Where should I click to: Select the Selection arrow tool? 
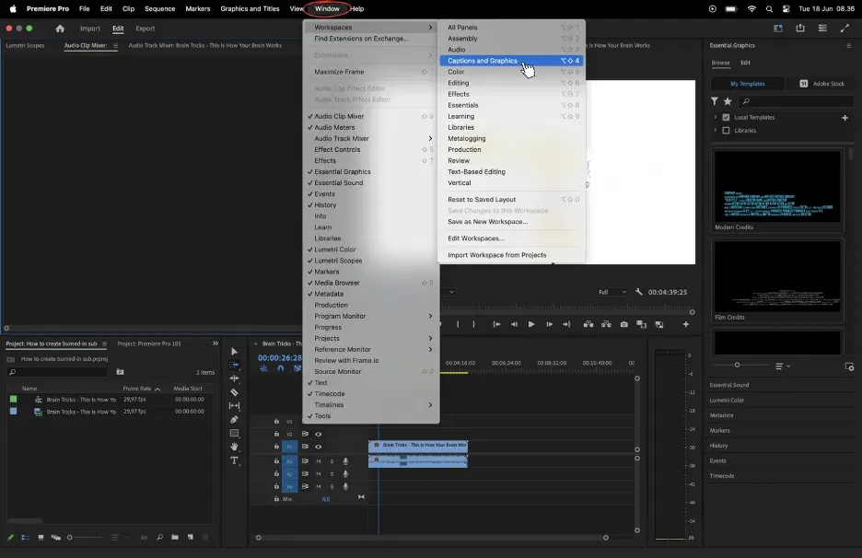coord(234,352)
